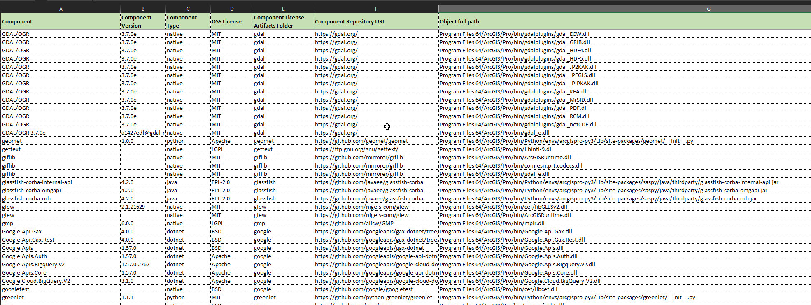
Task: Select the 'libcef.dll' path cell
Action: (x=625, y=289)
